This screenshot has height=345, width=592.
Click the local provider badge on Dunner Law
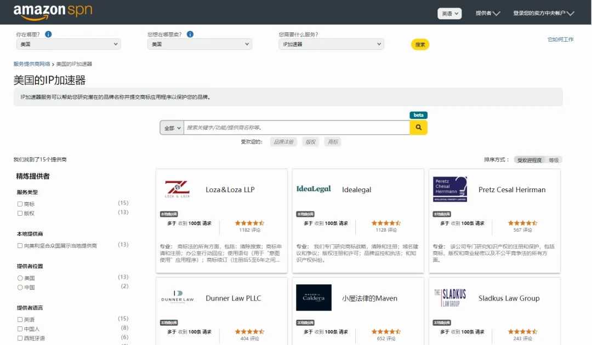pyautogui.click(x=169, y=323)
